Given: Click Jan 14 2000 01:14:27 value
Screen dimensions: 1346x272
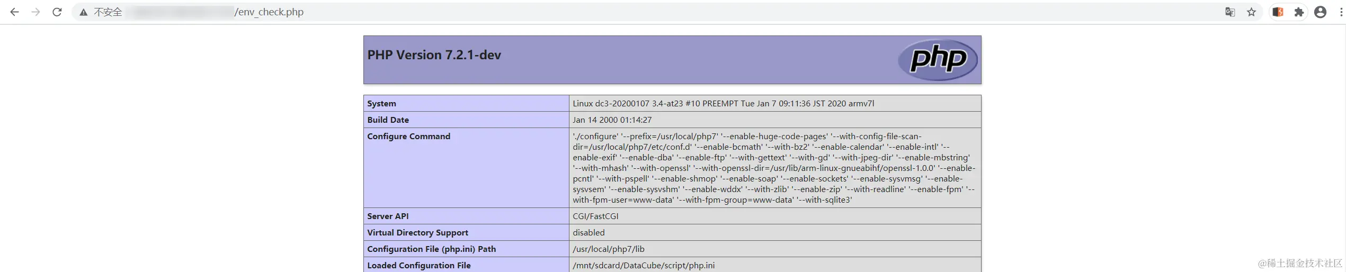Looking at the screenshot, I should [612, 120].
